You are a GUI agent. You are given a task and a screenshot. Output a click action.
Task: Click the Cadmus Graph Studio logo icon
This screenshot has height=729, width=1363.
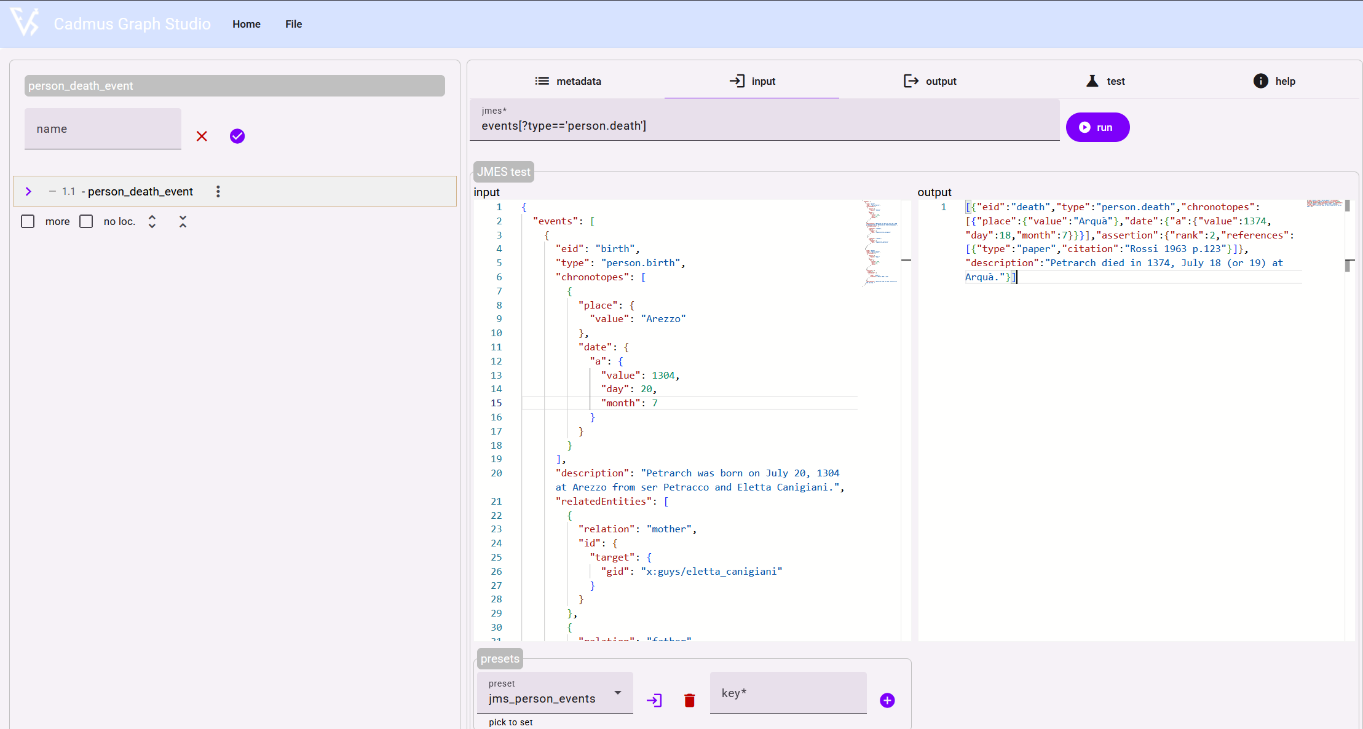pos(25,23)
